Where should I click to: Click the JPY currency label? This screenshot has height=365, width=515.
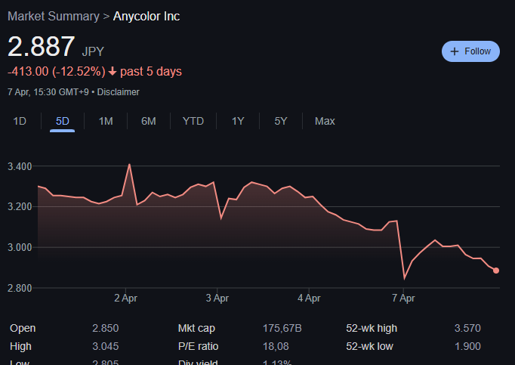pos(93,51)
